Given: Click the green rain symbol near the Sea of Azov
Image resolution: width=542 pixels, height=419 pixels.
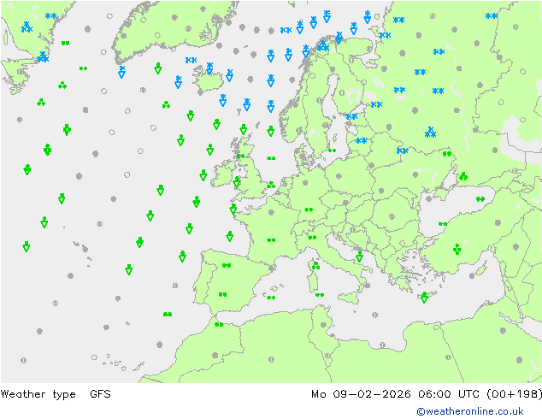Looking at the screenshot, I should [463, 176].
